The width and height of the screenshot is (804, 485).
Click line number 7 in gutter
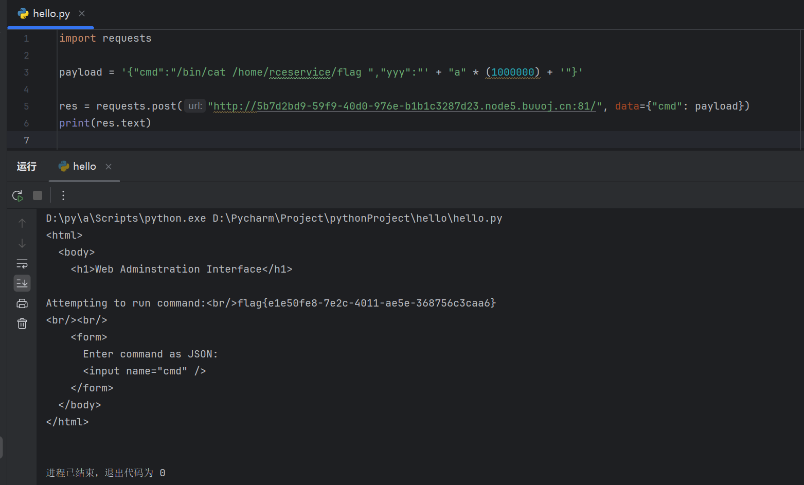[26, 140]
